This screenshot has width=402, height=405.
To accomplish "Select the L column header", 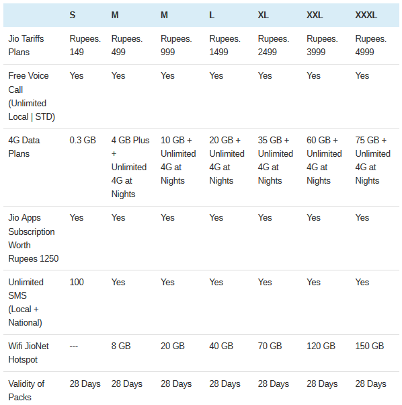I will (x=212, y=15).
